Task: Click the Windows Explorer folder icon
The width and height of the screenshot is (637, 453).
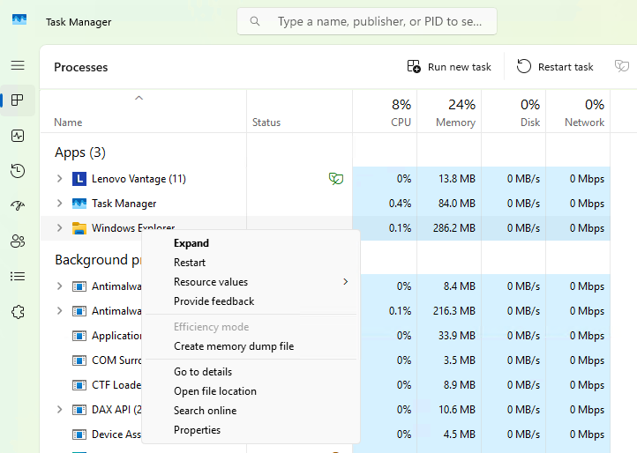Action: coord(79,228)
